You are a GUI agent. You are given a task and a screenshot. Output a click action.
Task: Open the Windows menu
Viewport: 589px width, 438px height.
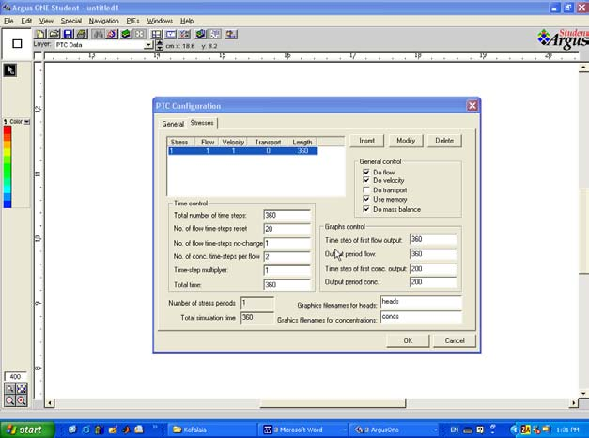[x=160, y=21]
